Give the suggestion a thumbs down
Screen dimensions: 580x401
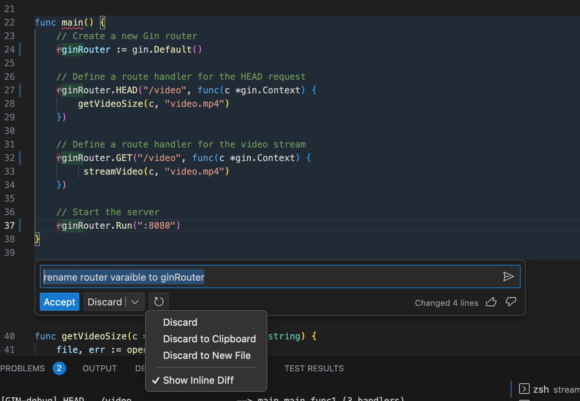click(x=511, y=302)
